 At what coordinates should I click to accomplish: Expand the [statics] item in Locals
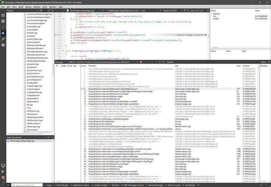[x=211, y=14]
